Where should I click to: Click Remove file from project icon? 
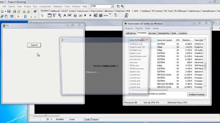29,11
